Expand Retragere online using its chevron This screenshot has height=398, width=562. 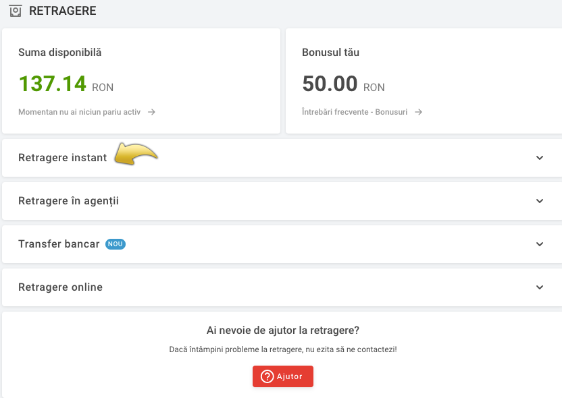coord(540,287)
